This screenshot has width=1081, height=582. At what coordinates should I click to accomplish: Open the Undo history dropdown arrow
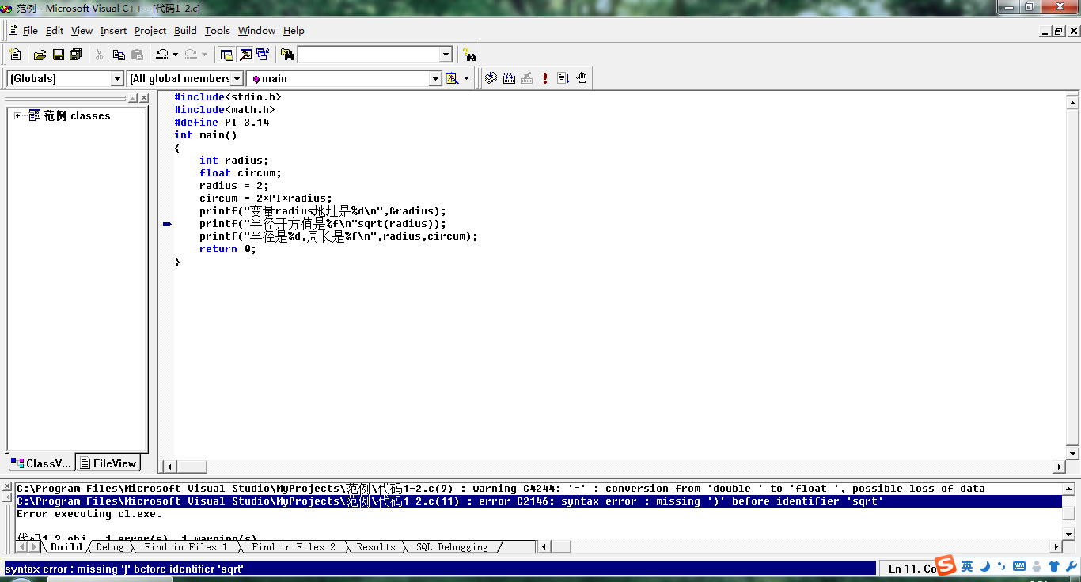click(x=175, y=55)
